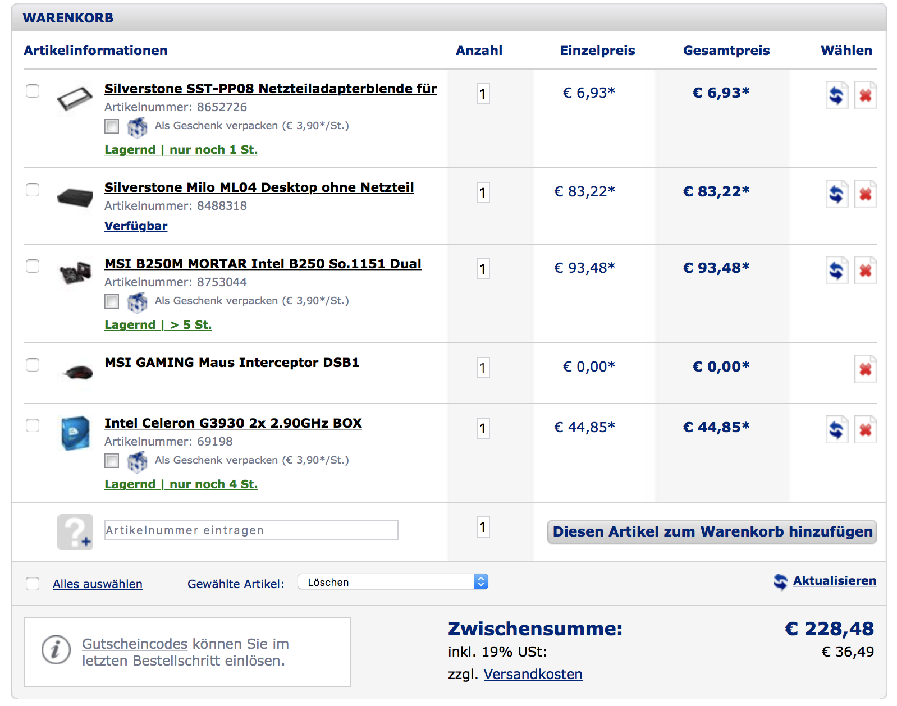Open Silverstone SST-PP08 Netzteiladapterblende product link
This screenshot has width=897, height=706.
(x=270, y=89)
